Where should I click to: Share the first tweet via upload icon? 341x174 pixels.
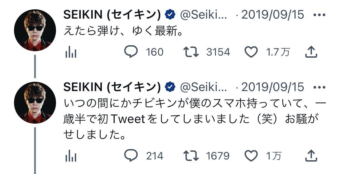[x=311, y=52]
